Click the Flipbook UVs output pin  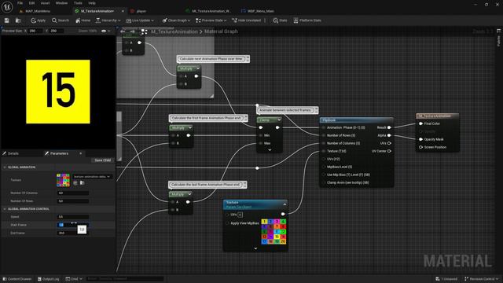pyautogui.click(x=389, y=143)
